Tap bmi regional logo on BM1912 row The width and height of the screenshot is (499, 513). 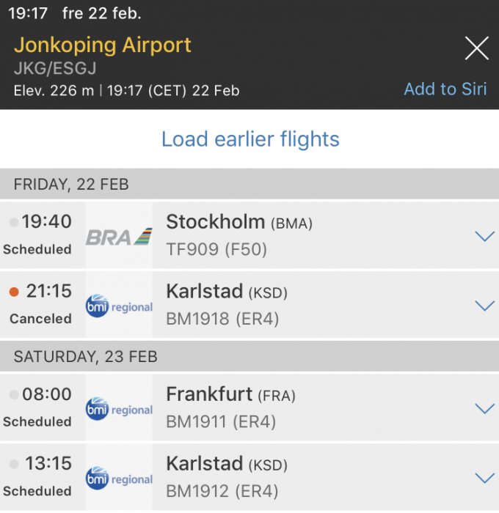(x=119, y=479)
